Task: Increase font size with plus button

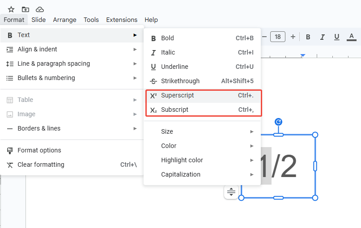Action: (293, 37)
